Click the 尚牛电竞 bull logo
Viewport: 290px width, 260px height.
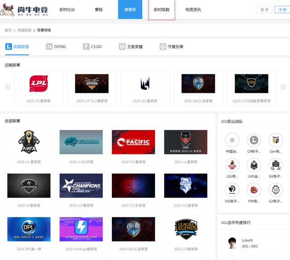coord(24,10)
